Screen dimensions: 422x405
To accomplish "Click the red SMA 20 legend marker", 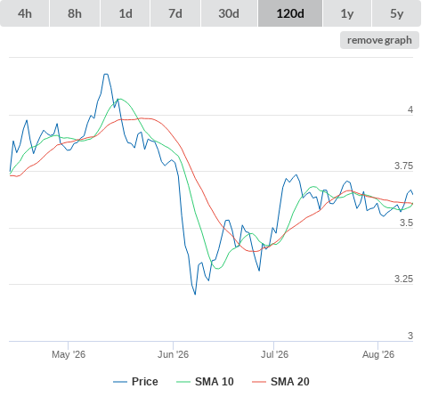I will [x=259, y=382].
